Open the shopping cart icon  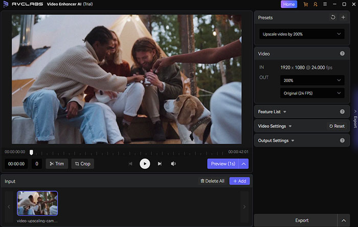coord(305,4)
